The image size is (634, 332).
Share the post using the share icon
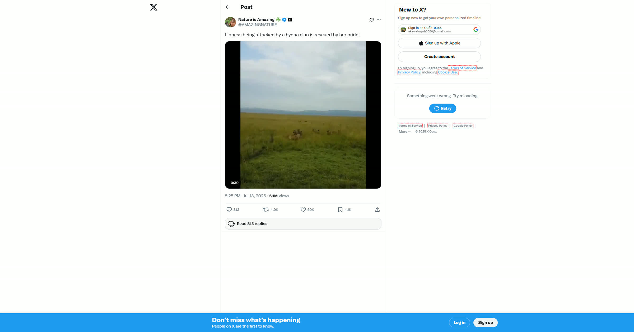coord(377,209)
